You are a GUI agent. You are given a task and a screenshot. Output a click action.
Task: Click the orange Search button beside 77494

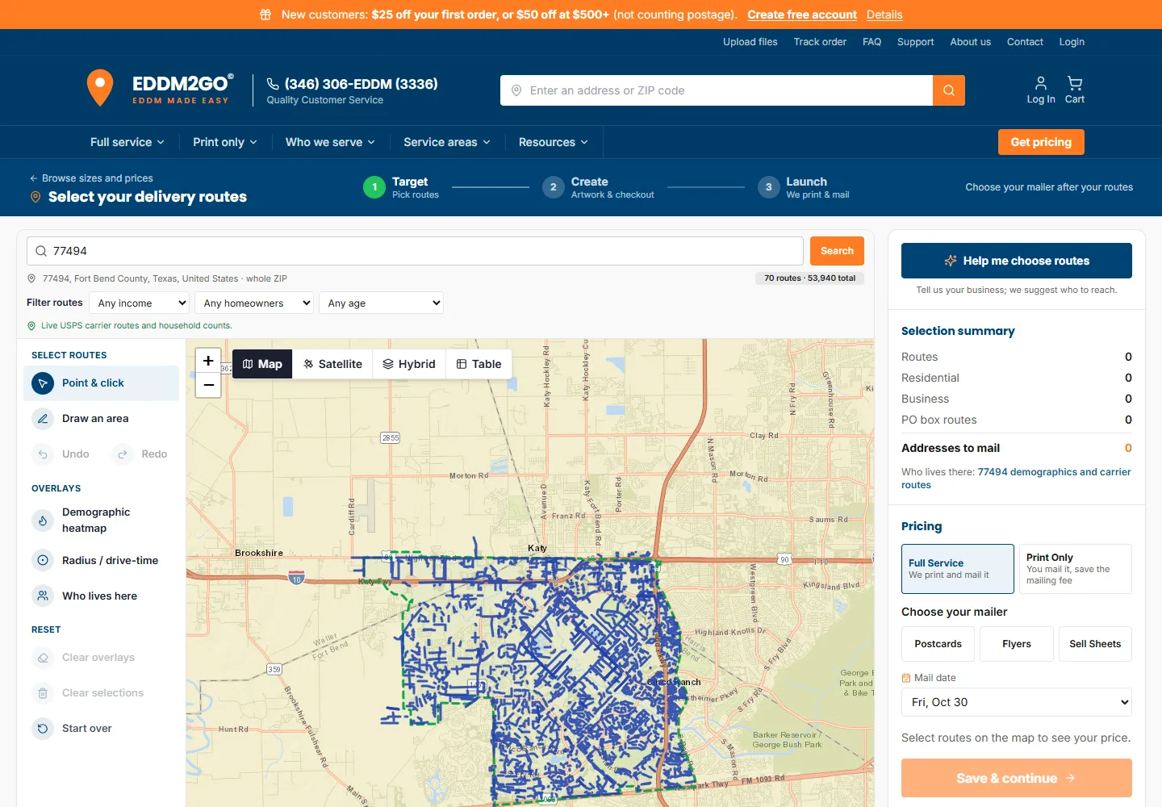tap(837, 251)
